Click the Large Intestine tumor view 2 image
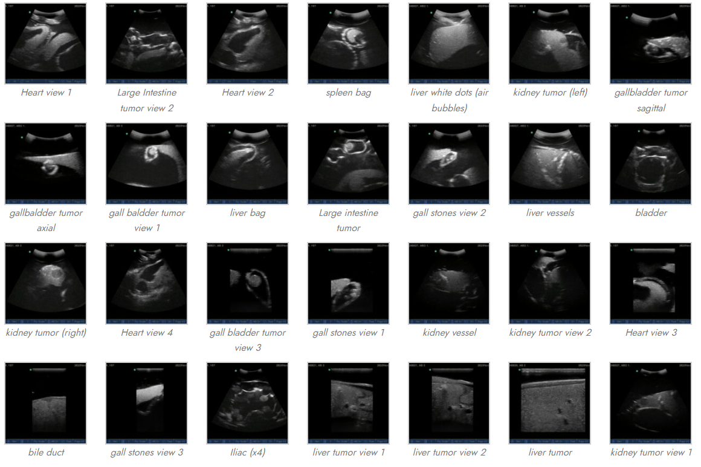This screenshot has width=701, height=467. (147, 44)
